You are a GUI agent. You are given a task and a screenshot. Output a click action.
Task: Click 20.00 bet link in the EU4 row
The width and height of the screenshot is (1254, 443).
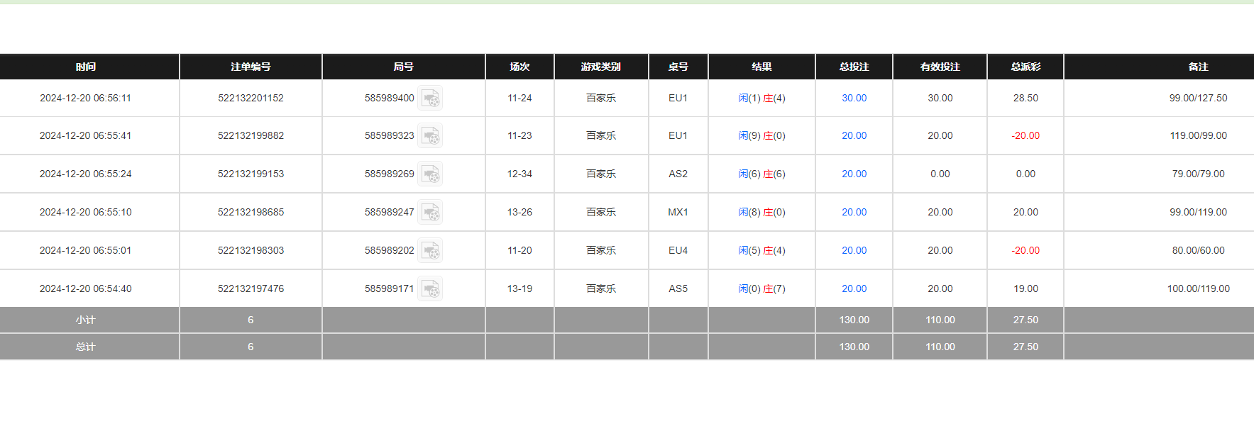click(x=854, y=250)
